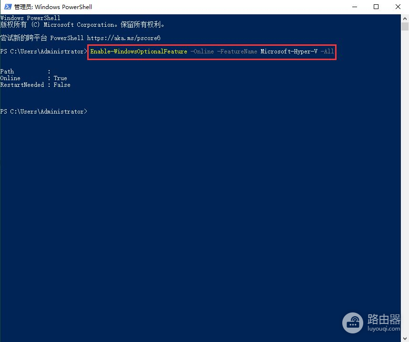Close the PowerShell window
The width and height of the screenshot is (409, 342).
point(398,7)
